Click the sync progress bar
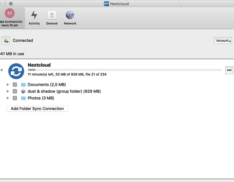This screenshot has height=182, width=234. point(125,70)
